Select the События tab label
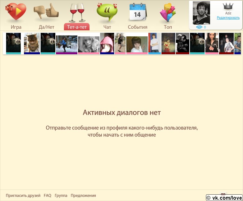Viewport: 243px width, 201px height. pyautogui.click(x=137, y=27)
